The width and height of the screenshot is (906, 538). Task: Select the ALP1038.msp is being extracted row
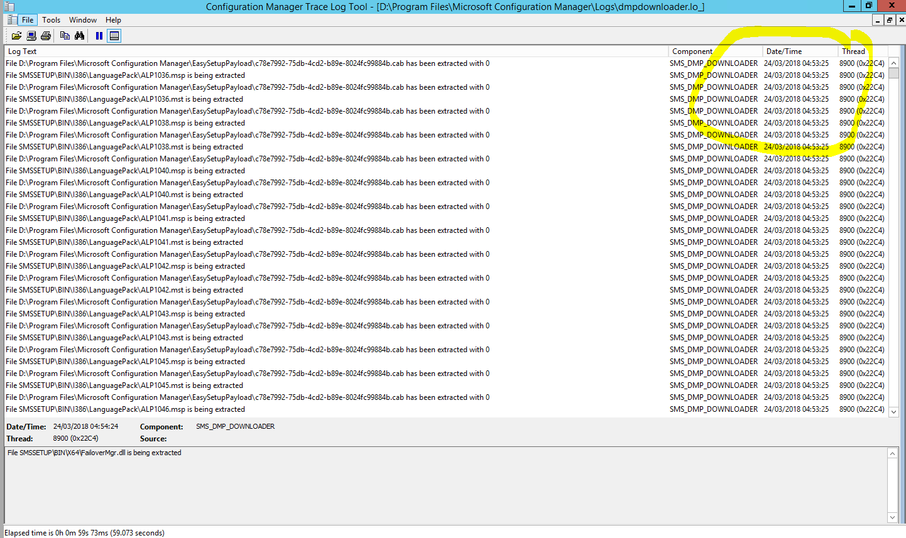tap(446, 123)
